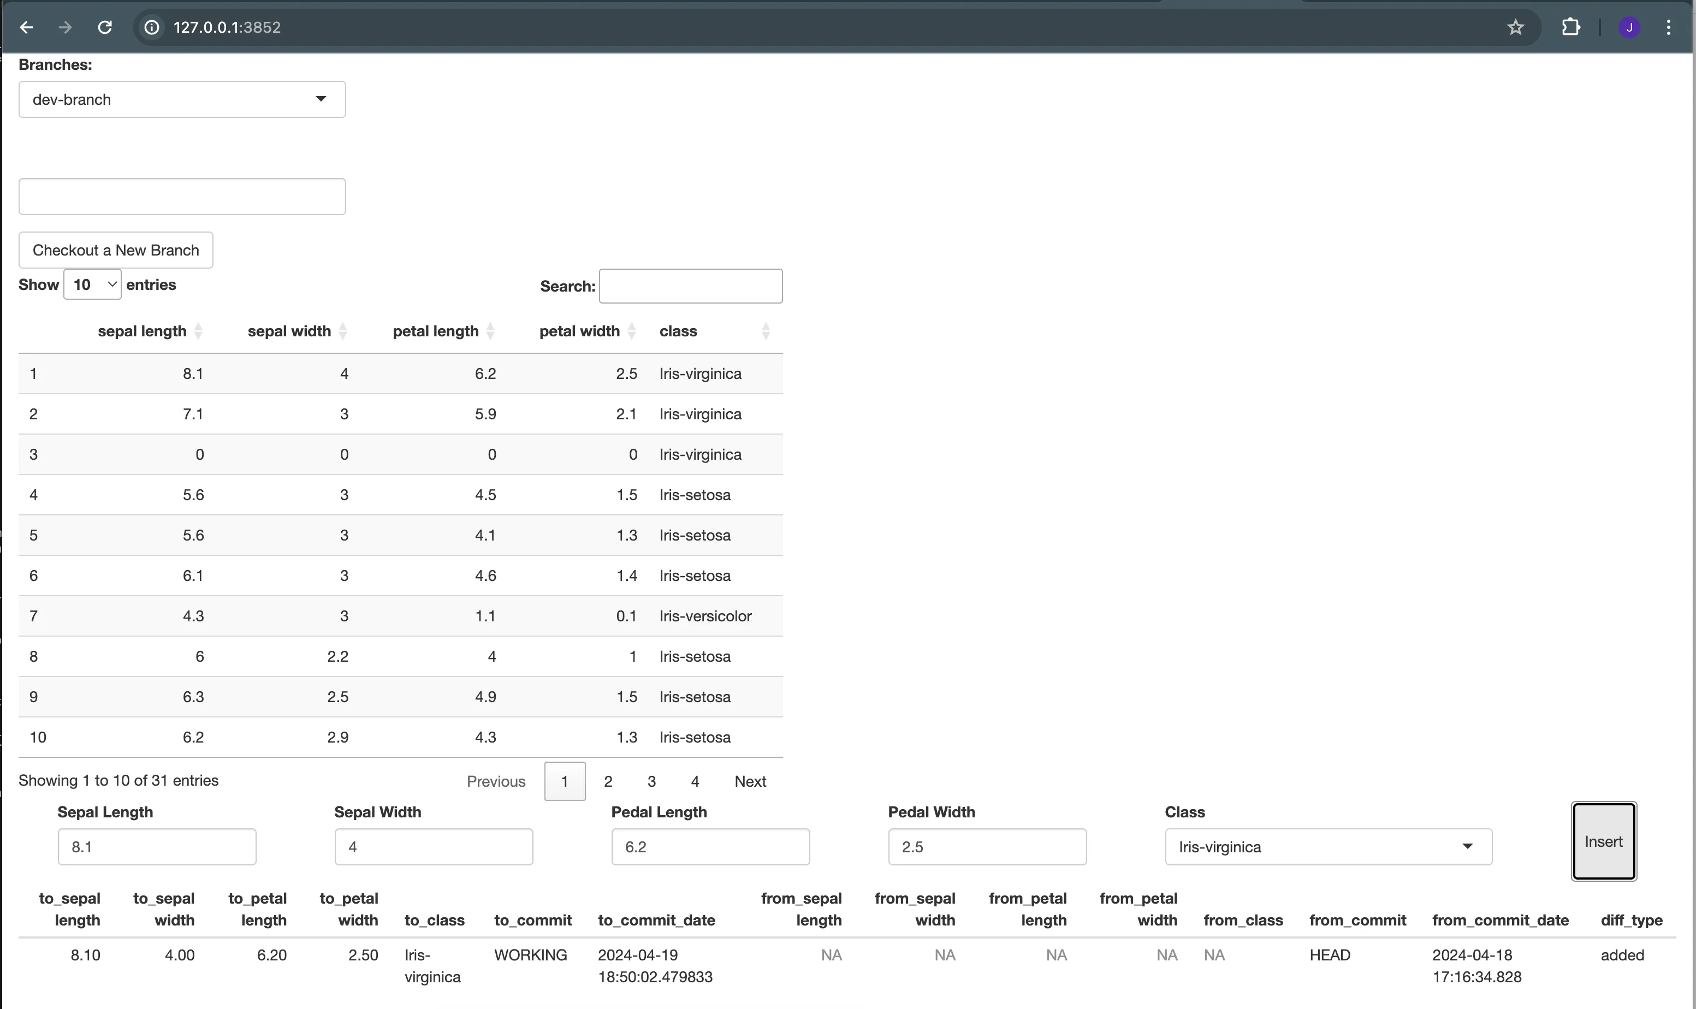Reload the page with the refresh icon
Image resolution: width=1696 pixels, height=1009 pixels.
[105, 27]
